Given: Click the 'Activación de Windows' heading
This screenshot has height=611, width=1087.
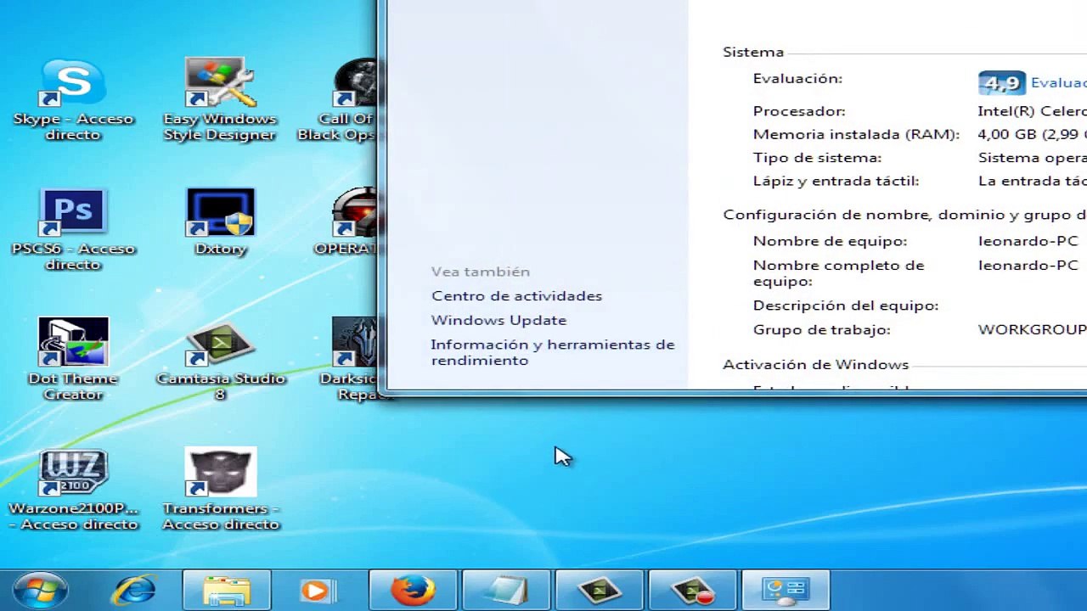Looking at the screenshot, I should coord(815,365).
